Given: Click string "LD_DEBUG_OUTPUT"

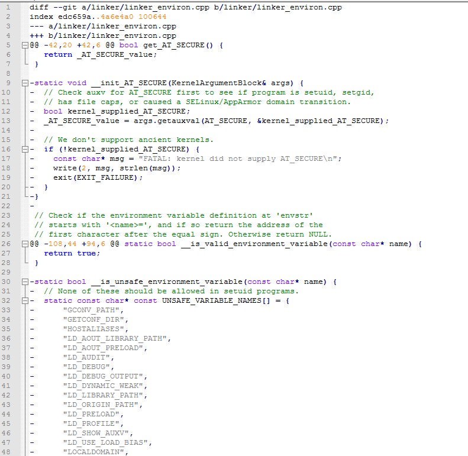Looking at the screenshot, I should point(103,377).
